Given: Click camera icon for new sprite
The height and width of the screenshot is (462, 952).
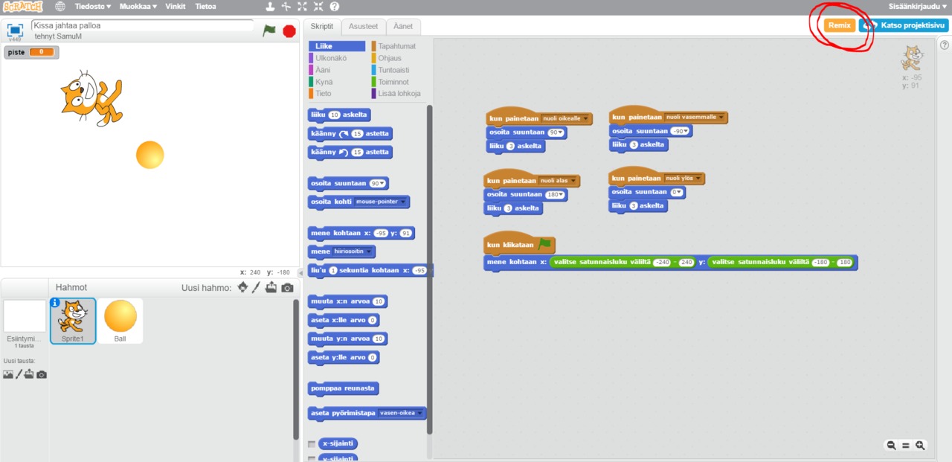Looking at the screenshot, I should 287,288.
